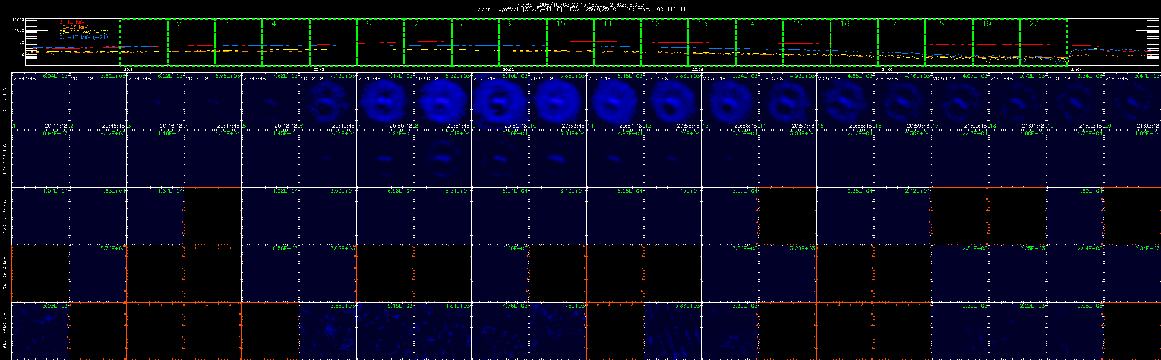This screenshot has height=360, width=1161.
Task: Click the lightcurve y-axis '10000' label
Action: pyautogui.click(x=18, y=20)
